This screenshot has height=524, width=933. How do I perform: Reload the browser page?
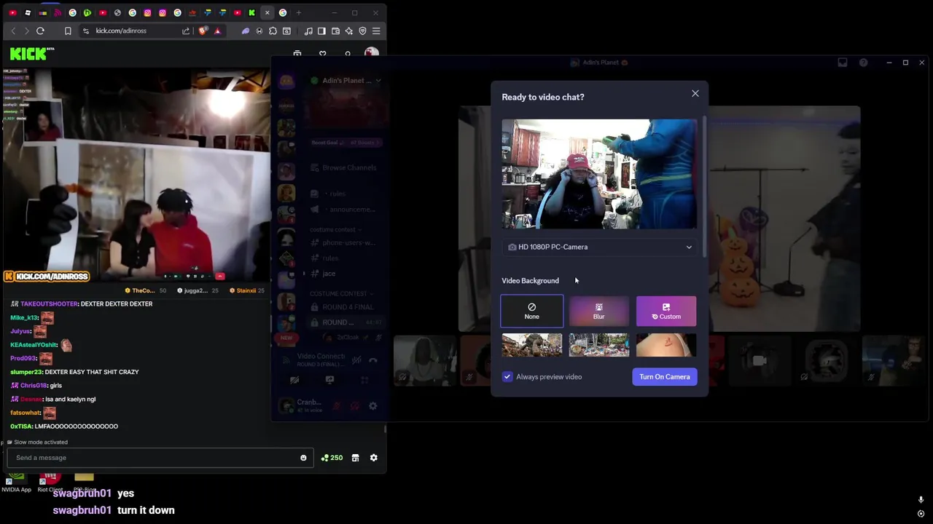(40, 31)
